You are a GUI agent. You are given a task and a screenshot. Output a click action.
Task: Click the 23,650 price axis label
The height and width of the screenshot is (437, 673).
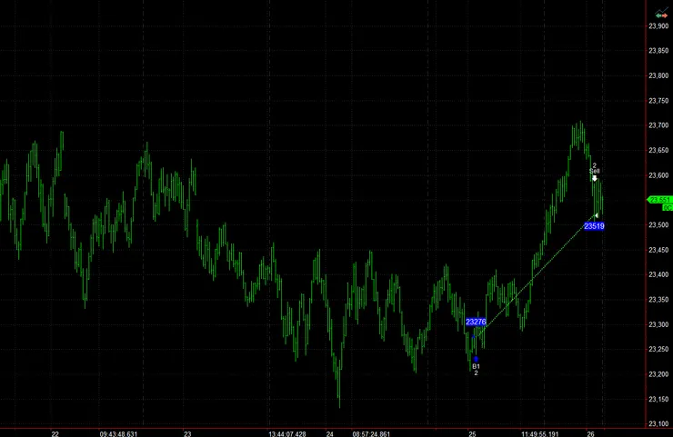[x=658, y=151]
